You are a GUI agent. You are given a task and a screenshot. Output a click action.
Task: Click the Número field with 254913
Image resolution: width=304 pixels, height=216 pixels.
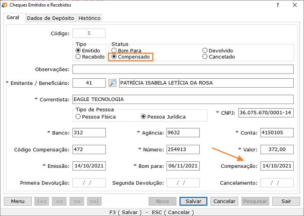(x=183, y=149)
